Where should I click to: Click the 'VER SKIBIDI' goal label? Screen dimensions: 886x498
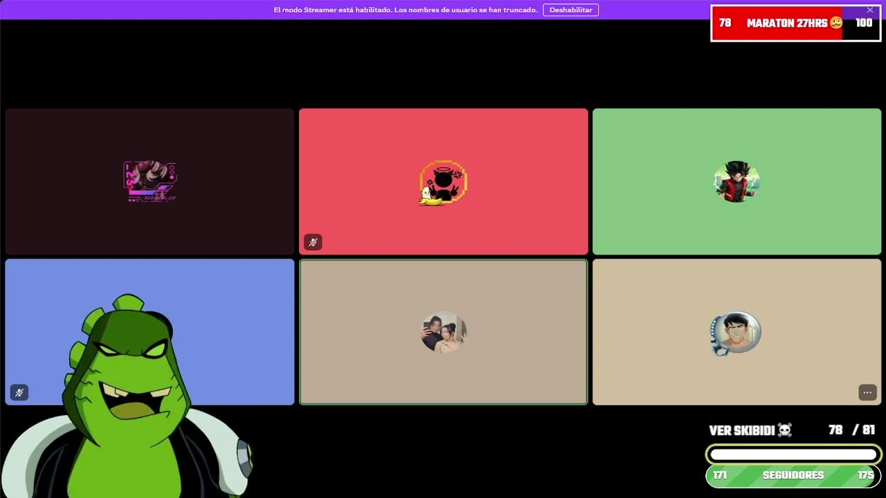tap(741, 430)
